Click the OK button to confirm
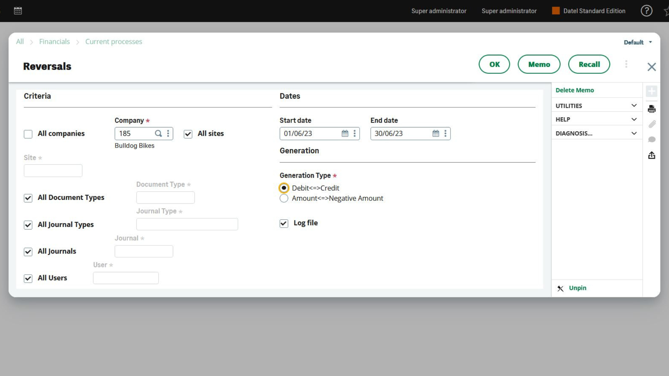 (x=494, y=64)
